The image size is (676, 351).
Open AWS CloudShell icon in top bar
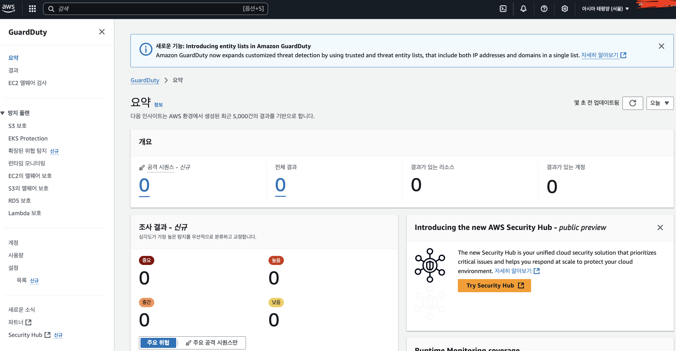coord(503,9)
